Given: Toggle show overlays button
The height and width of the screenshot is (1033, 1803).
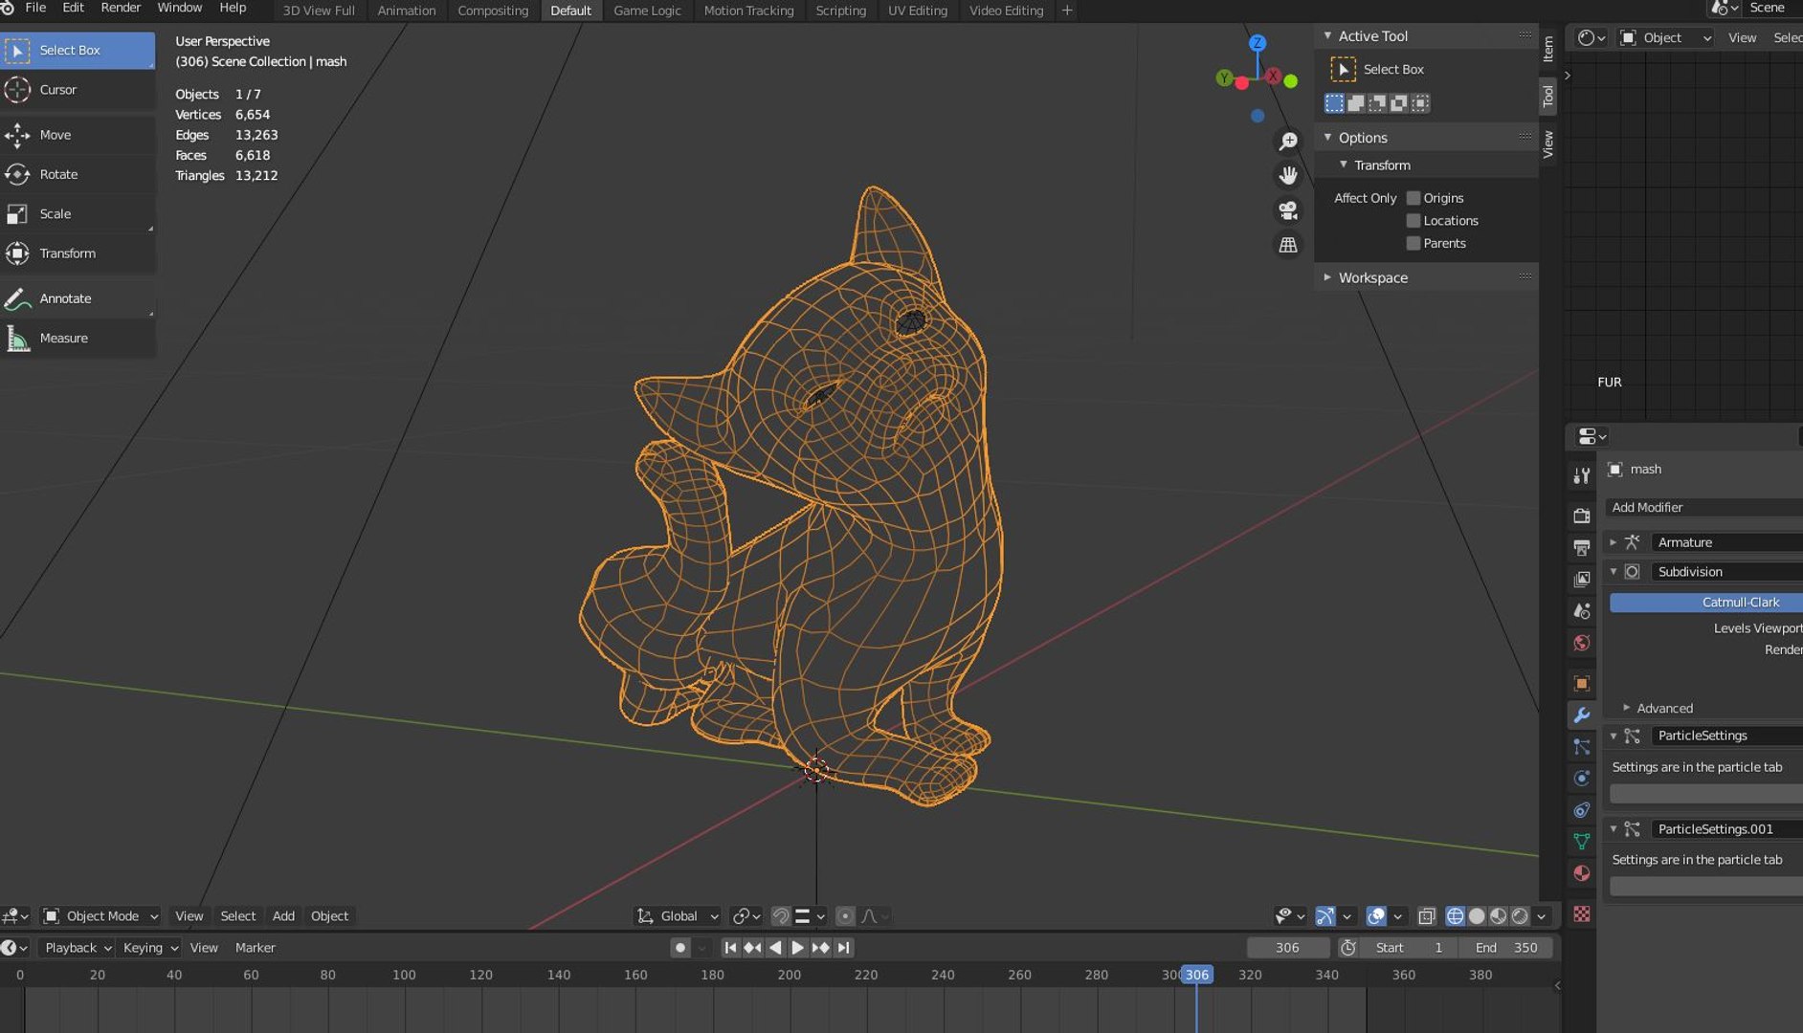Looking at the screenshot, I should (1376, 916).
